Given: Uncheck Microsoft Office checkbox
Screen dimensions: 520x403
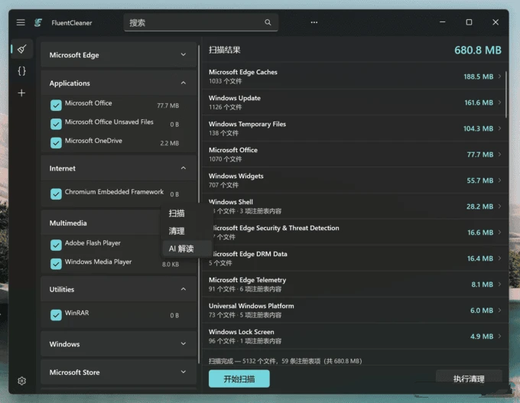Looking at the screenshot, I should (56, 105).
